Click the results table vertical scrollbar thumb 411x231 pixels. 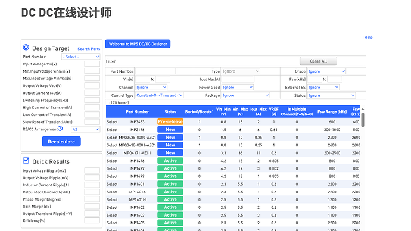[363, 120]
